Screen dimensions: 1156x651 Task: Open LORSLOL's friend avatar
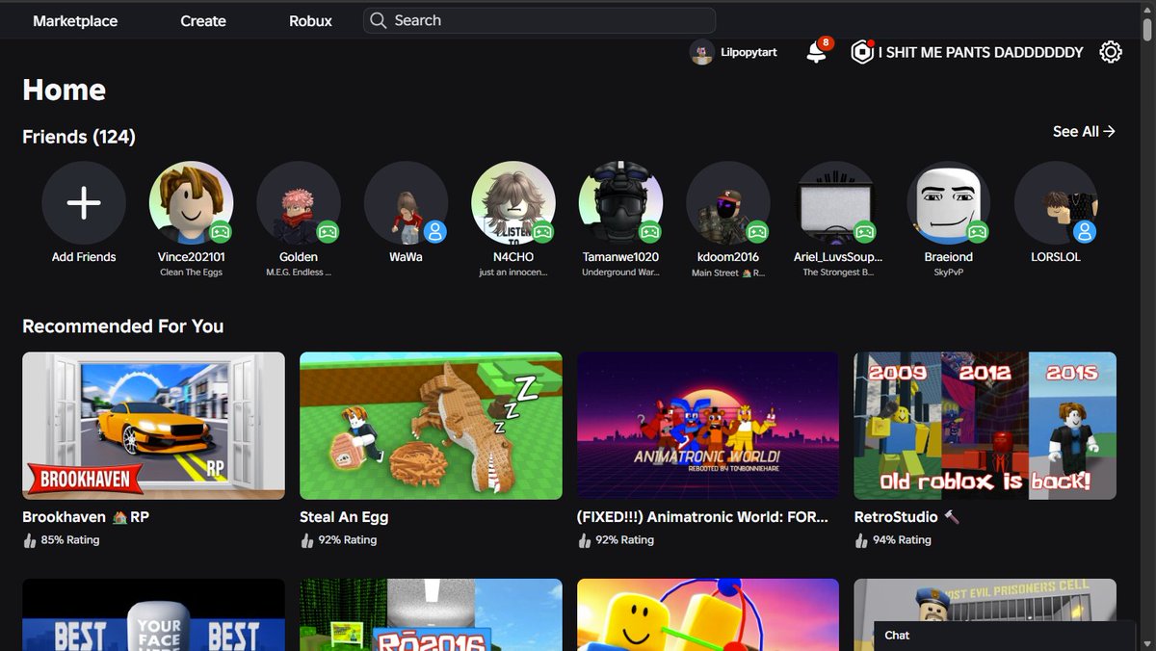point(1056,203)
